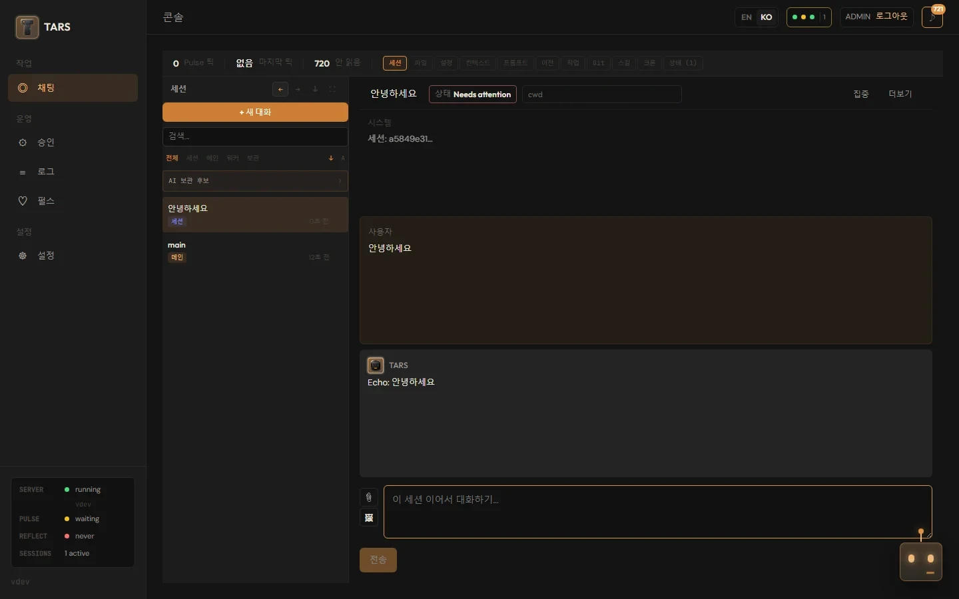Expand the 더보기 menu
The height and width of the screenshot is (599, 959).
click(900, 94)
